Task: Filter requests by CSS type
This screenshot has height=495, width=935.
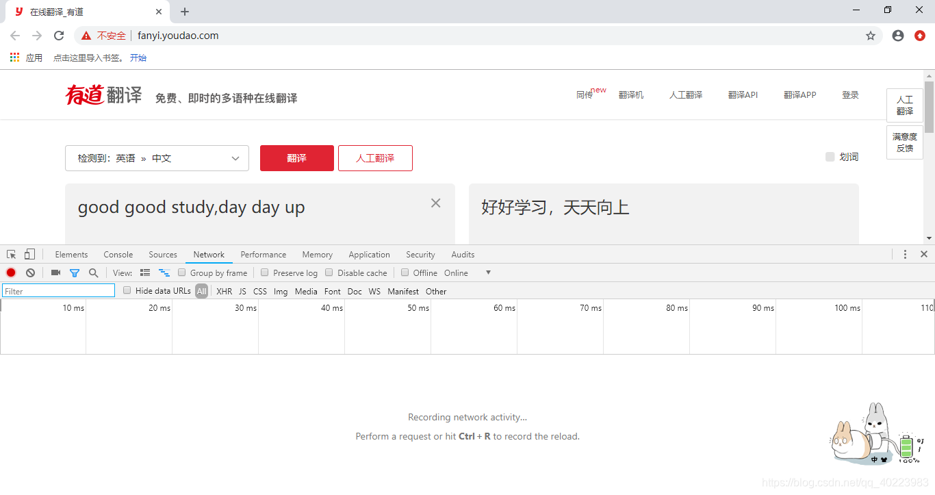Action: (x=260, y=291)
